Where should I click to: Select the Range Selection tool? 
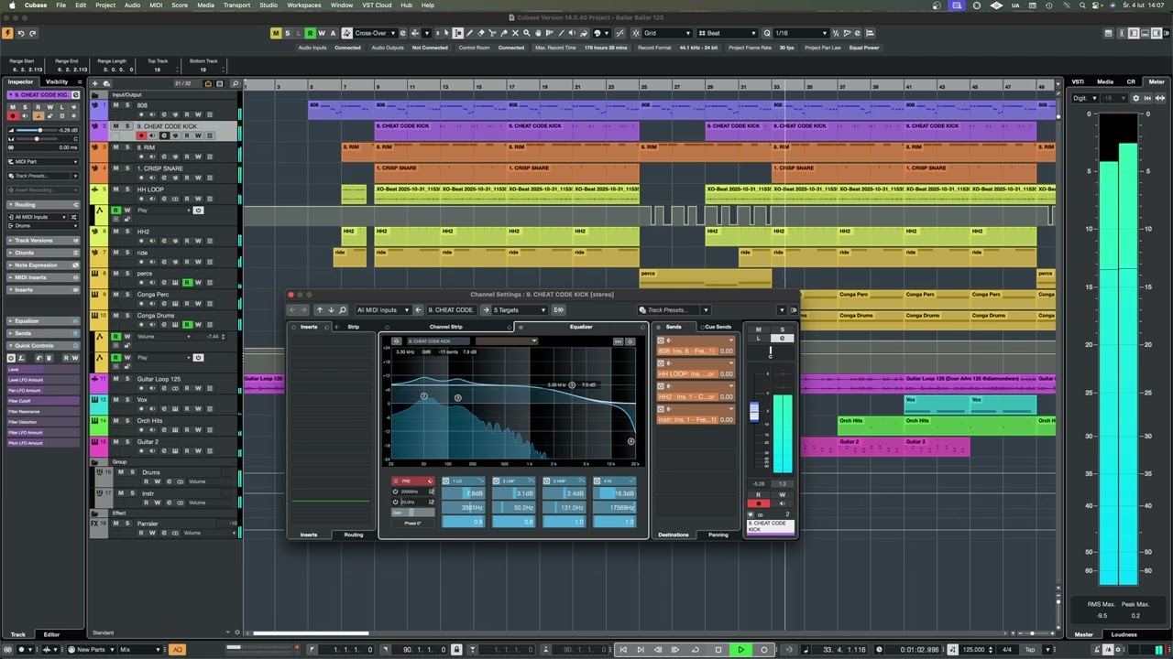[x=457, y=33]
